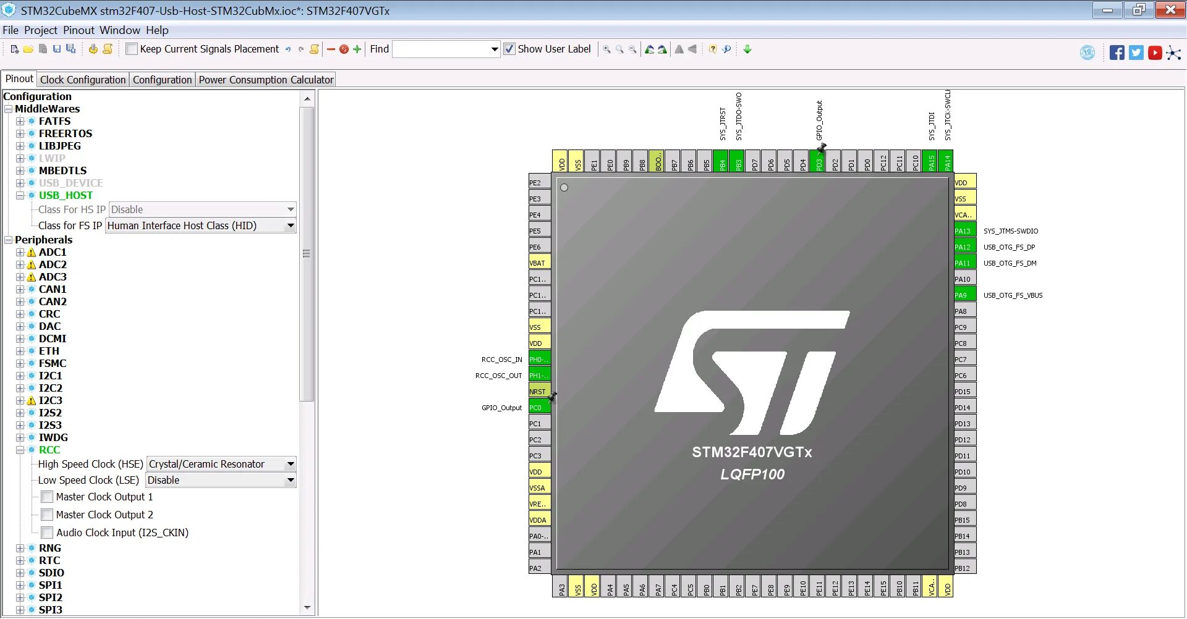Viewport: 1187px width, 619px height.
Task: Click the Load Project folder icon
Action: 28,49
